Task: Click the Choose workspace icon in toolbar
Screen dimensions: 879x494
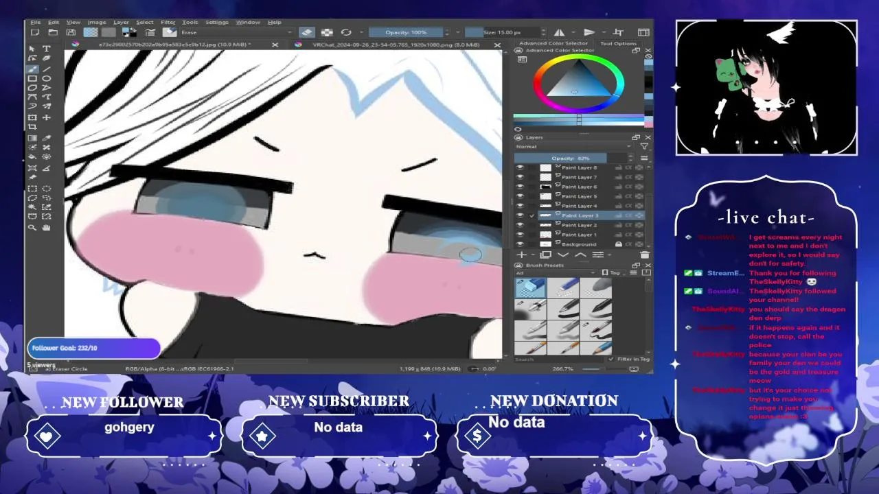Action: tap(643, 32)
